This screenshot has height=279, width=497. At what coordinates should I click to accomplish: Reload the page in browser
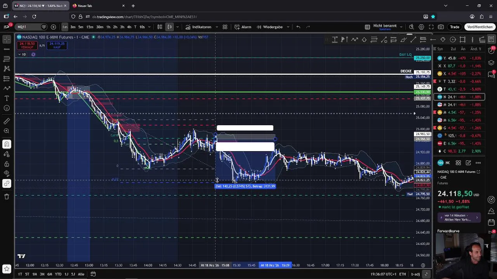34,17
